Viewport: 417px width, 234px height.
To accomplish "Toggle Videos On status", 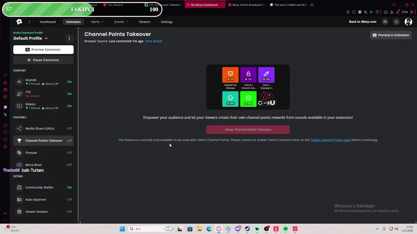I will (69, 106).
